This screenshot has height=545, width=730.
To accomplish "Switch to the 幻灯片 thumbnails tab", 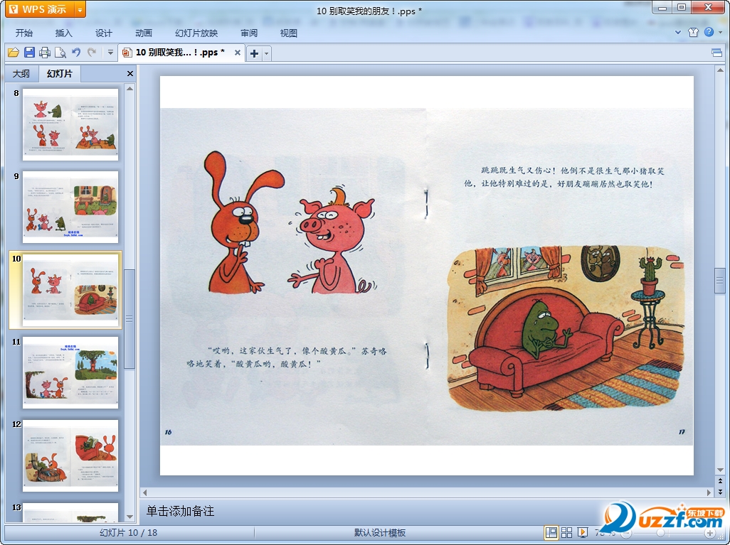I will (60, 73).
